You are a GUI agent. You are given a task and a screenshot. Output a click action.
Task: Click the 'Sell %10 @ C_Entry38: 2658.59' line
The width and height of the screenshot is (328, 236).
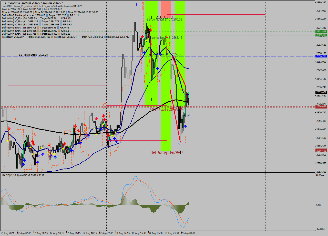point(36,18)
